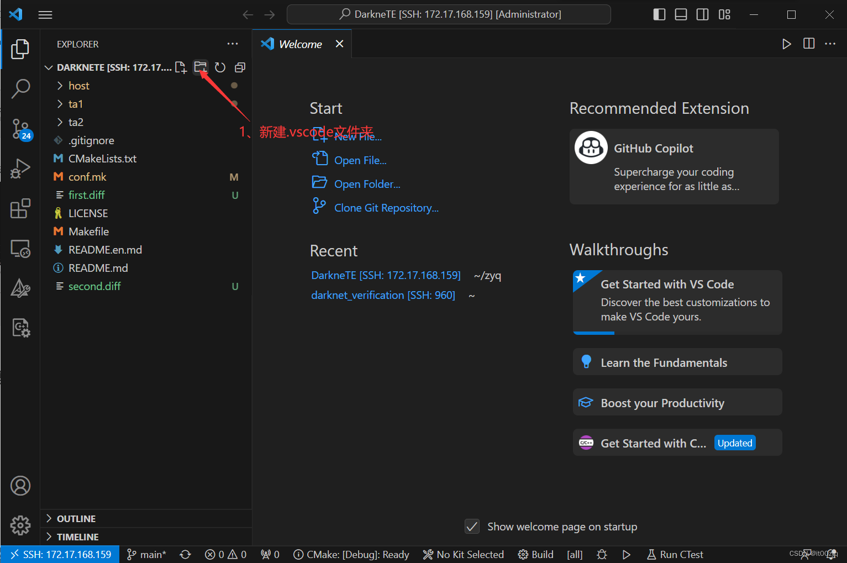The image size is (847, 563).
Task: Open the Accounts menu icon
Action: pos(20,486)
